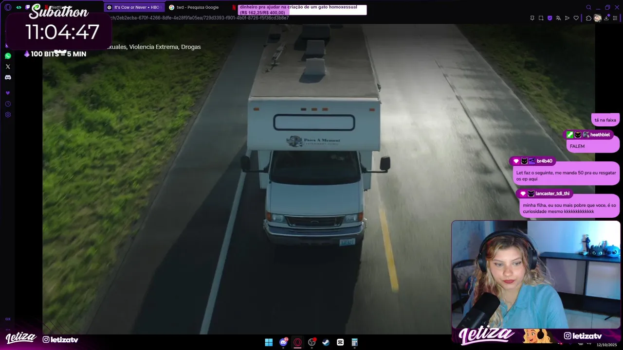623x350 pixels.
Task: Open browsing history clock icon in sidebar
Action: [8, 104]
